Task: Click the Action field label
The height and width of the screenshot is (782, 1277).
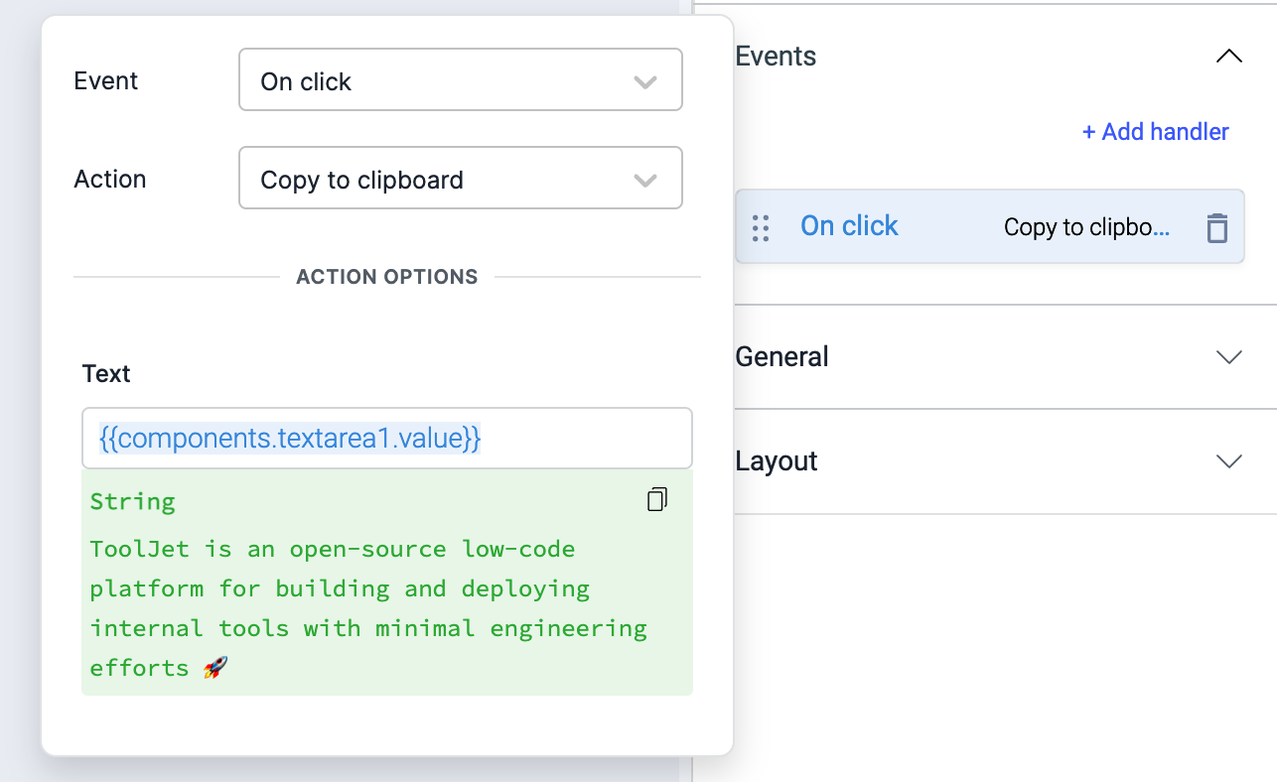Action: (110, 179)
